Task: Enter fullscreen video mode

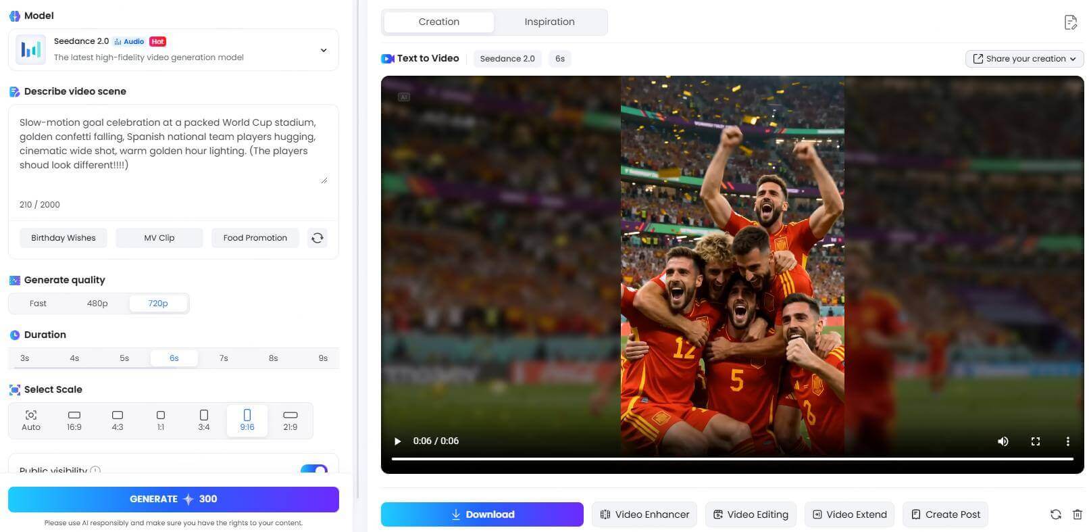Action: tap(1036, 441)
